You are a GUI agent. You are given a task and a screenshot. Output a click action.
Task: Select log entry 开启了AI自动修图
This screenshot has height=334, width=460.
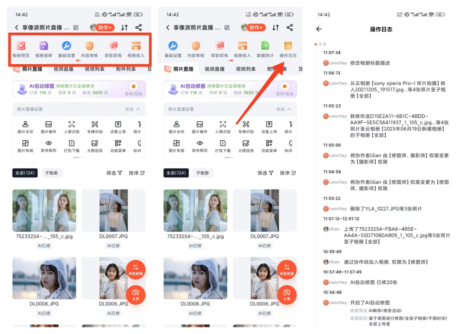(x=370, y=303)
